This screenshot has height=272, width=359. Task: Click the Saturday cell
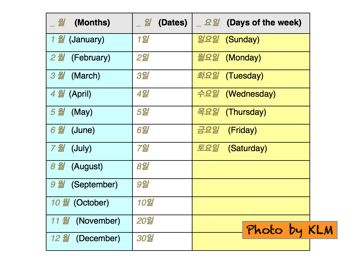[251, 151]
